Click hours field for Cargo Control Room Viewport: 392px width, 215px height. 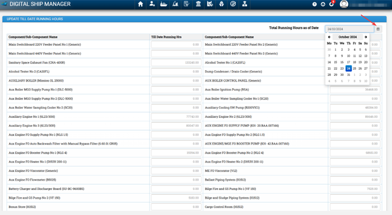point(355,207)
